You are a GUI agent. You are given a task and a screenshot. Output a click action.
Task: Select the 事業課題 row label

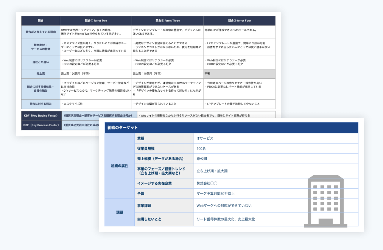point(164,206)
